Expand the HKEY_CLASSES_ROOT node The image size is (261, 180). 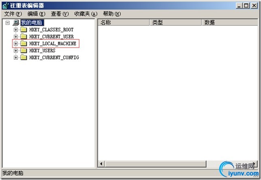16,30
